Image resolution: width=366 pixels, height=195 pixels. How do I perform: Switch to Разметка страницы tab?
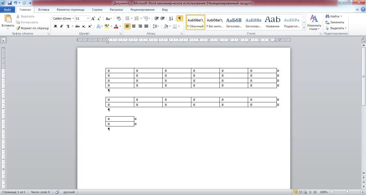tap(70, 10)
